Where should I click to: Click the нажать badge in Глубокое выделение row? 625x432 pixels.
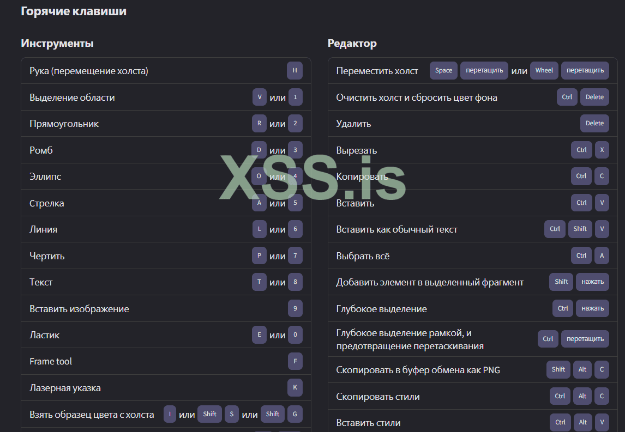point(592,308)
